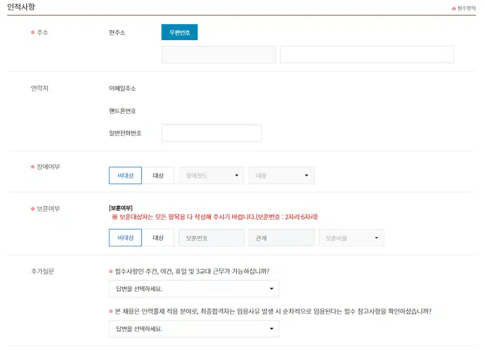Click the 연락처 label
Viewport: 485px width, 350px height.
(40, 88)
